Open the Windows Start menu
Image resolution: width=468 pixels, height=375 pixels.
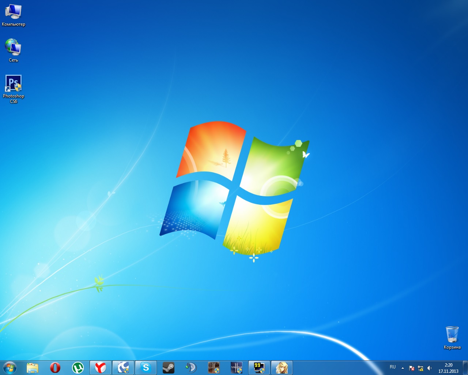[x=10, y=367]
